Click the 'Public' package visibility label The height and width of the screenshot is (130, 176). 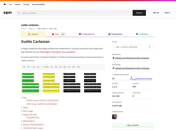[32, 29]
